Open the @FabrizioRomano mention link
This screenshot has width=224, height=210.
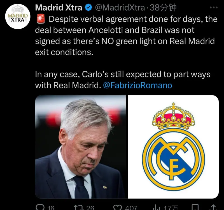coord(137,85)
